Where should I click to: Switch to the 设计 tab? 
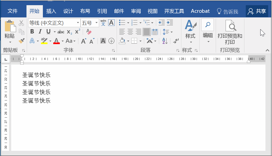coord(68,11)
